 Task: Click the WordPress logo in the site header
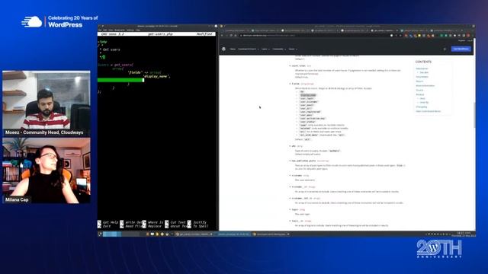coord(223,49)
